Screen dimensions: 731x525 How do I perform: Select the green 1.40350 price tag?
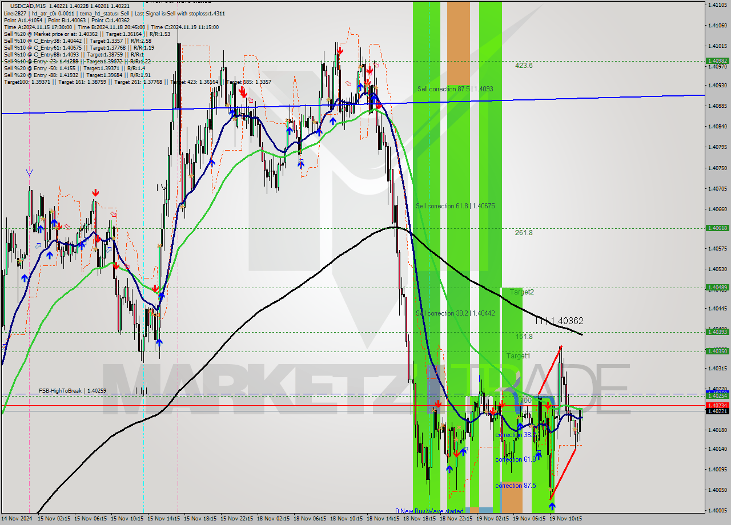tap(717, 351)
